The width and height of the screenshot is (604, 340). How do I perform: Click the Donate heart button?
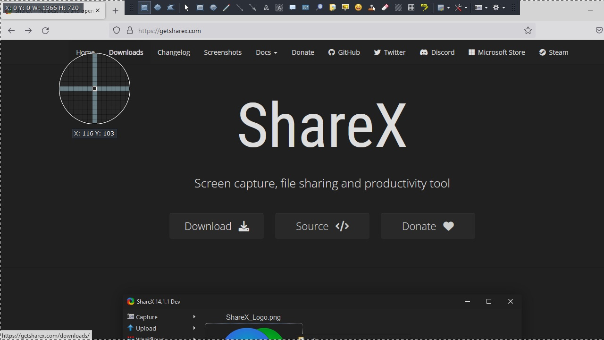click(428, 226)
